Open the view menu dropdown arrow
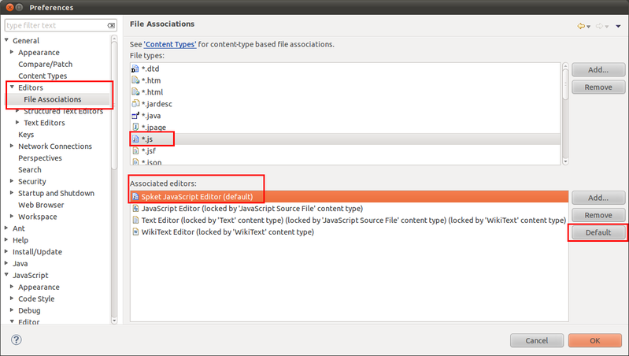This screenshot has height=356, width=629. [x=618, y=26]
